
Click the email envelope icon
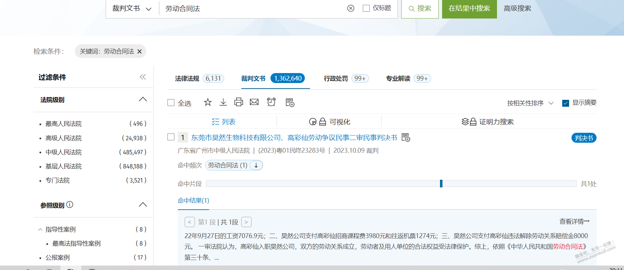254,102
